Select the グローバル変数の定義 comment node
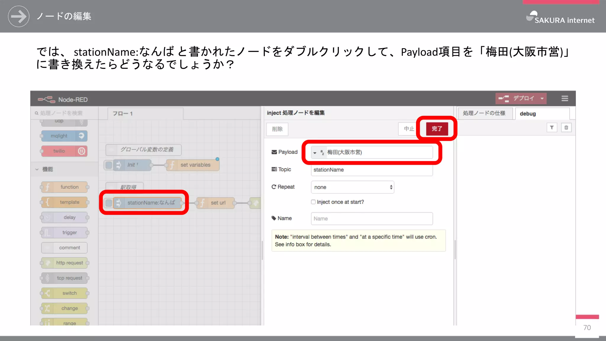 (144, 150)
